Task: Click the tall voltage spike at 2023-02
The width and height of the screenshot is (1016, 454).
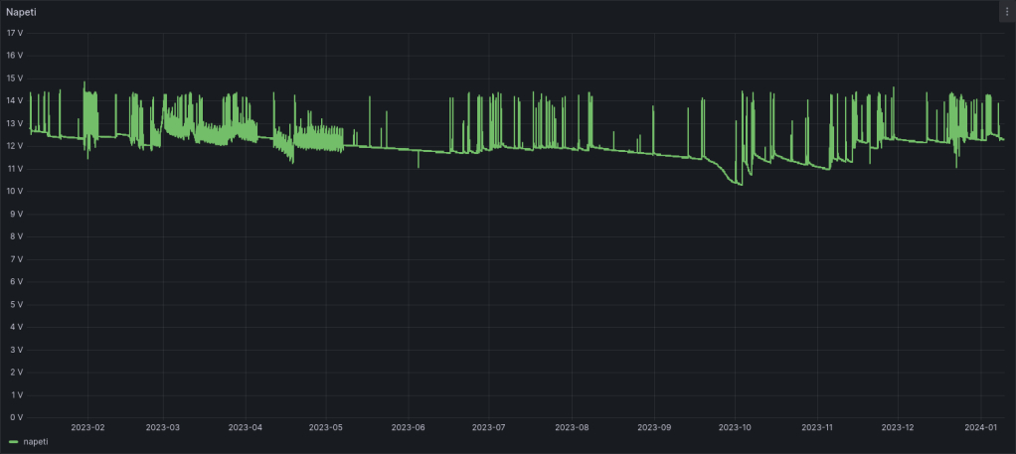Action: point(85,82)
